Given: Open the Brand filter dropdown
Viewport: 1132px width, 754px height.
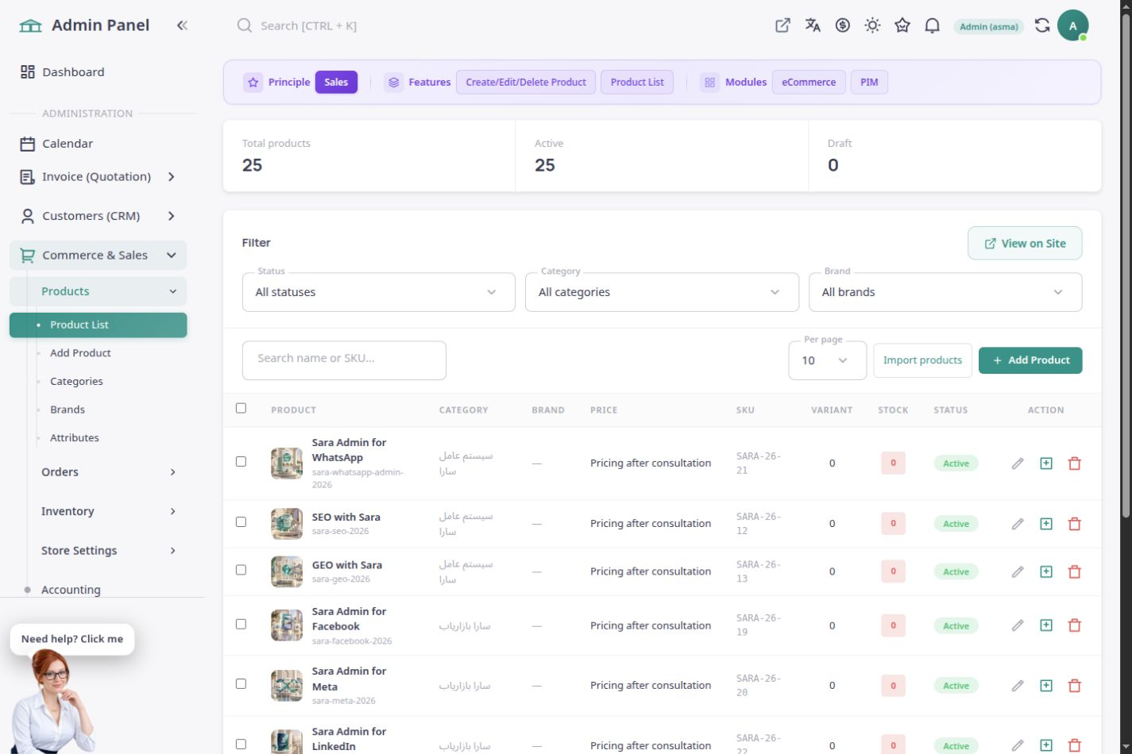Looking at the screenshot, I should 945,292.
